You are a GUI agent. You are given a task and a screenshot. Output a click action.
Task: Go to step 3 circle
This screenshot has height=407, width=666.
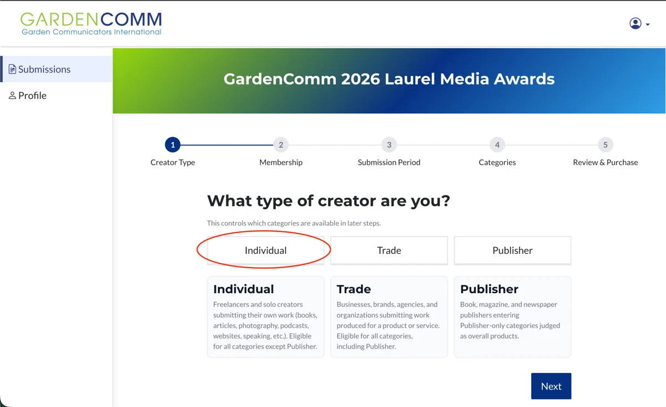pos(389,145)
